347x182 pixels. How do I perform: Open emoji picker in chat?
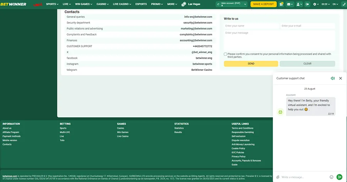point(332,177)
